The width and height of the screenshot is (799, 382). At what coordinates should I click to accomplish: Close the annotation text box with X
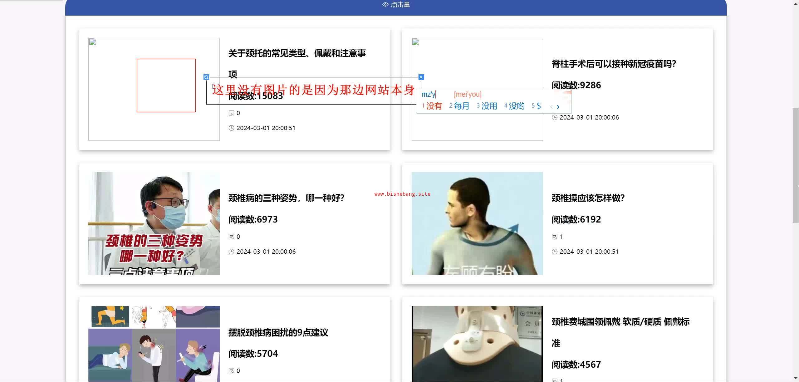pyautogui.click(x=421, y=77)
